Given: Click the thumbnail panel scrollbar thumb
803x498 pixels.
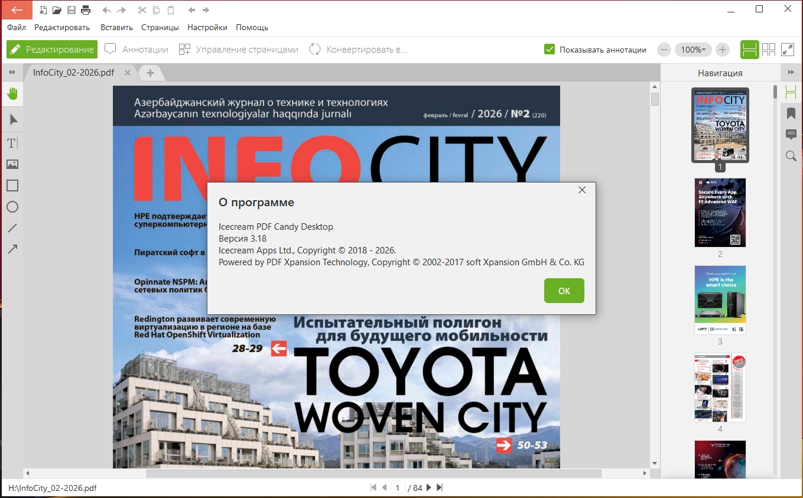Looking at the screenshot, I should point(775,92).
